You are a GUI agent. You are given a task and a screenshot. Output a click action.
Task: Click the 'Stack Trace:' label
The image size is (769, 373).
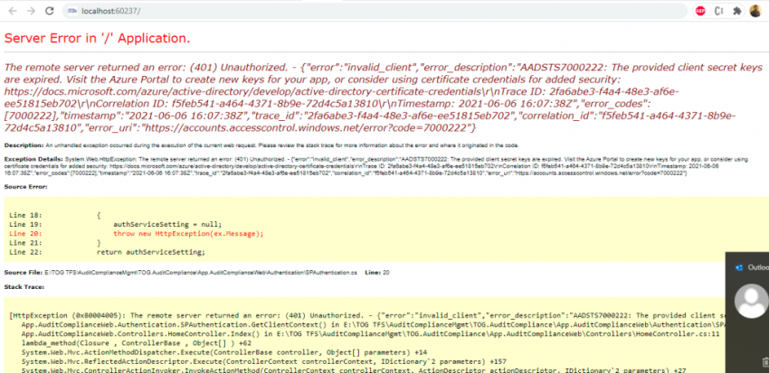[24, 287]
